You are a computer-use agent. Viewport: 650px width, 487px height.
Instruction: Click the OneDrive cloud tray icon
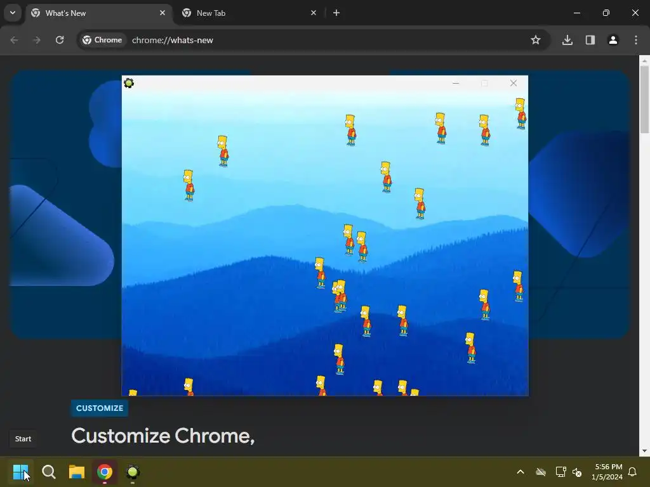coord(541,472)
